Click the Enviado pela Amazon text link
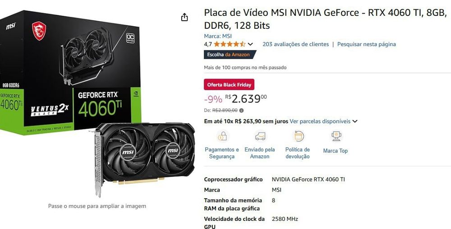 [x=260, y=153]
